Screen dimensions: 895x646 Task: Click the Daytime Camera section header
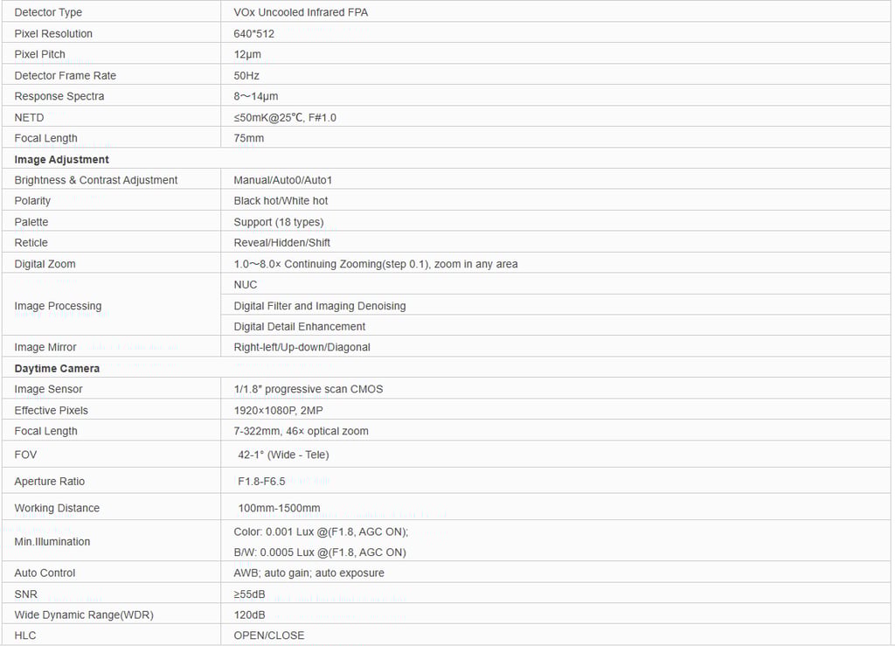57,368
